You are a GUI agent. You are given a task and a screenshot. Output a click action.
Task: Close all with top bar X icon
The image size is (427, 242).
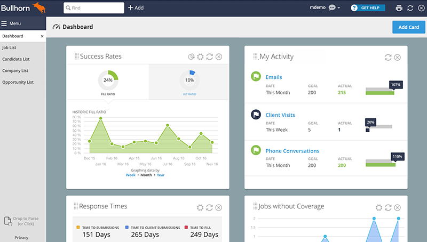(421, 8)
